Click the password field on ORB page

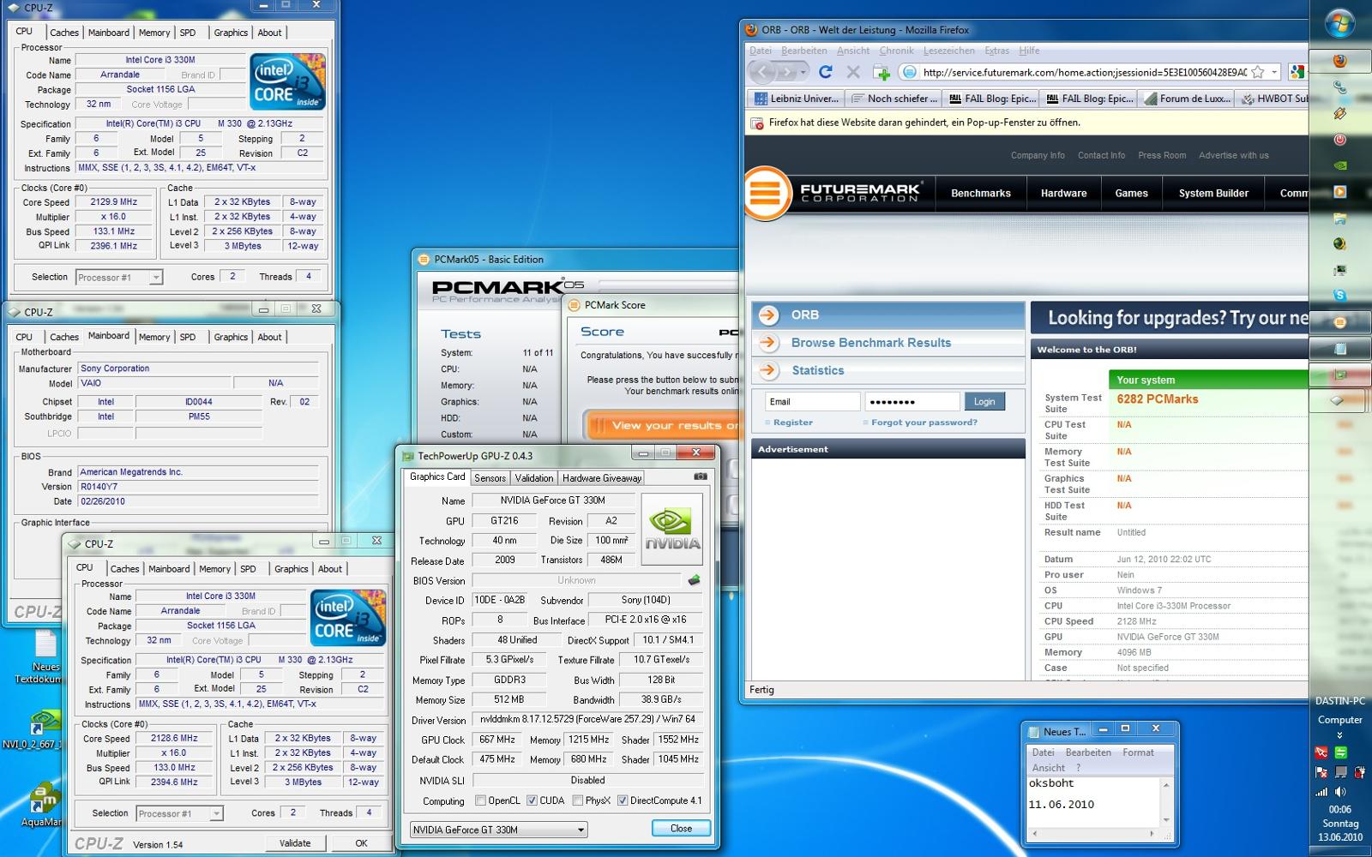(912, 402)
